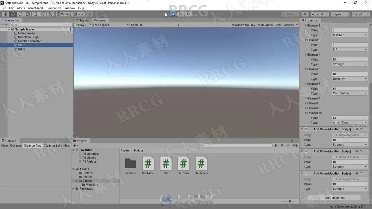Viewport: 372px width, 209px height.
Task: Click the Add Component button
Action: pos(334,198)
